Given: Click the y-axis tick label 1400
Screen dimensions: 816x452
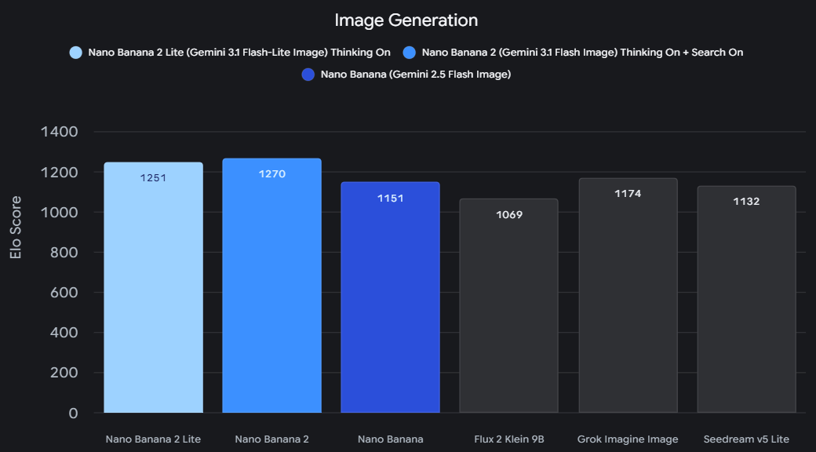Looking at the screenshot, I should pos(60,132).
